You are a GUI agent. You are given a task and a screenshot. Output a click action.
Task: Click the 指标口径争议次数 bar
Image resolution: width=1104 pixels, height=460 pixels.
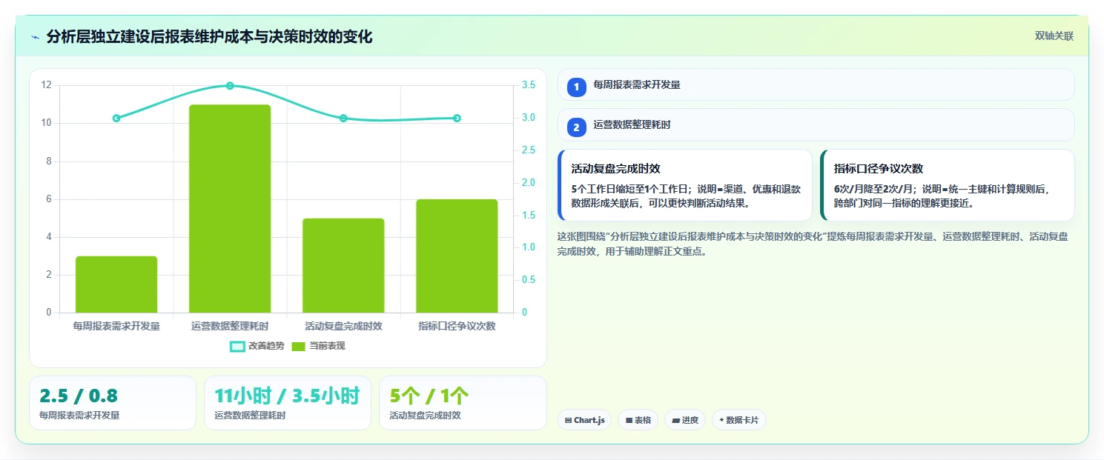[457, 256]
